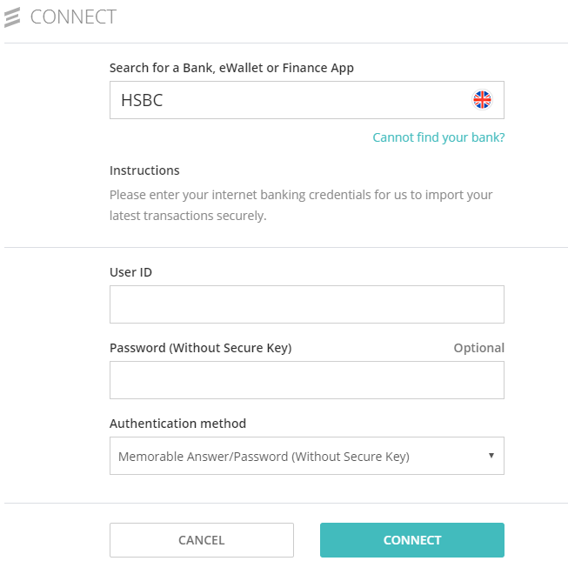Click the internet banking credentials instruction text
Image resolution: width=568 pixels, height=581 pixels.
(301, 195)
